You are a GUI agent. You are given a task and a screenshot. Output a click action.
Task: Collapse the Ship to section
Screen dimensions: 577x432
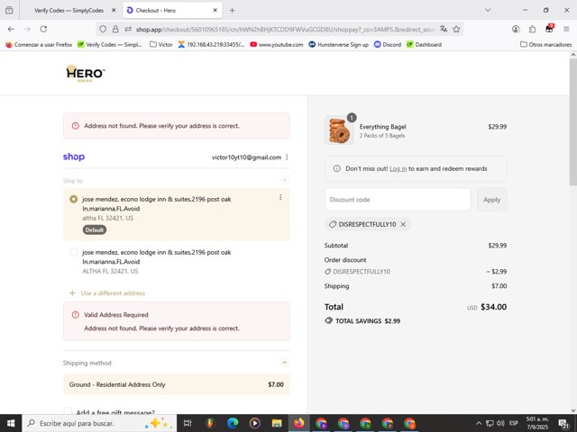pos(284,180)
